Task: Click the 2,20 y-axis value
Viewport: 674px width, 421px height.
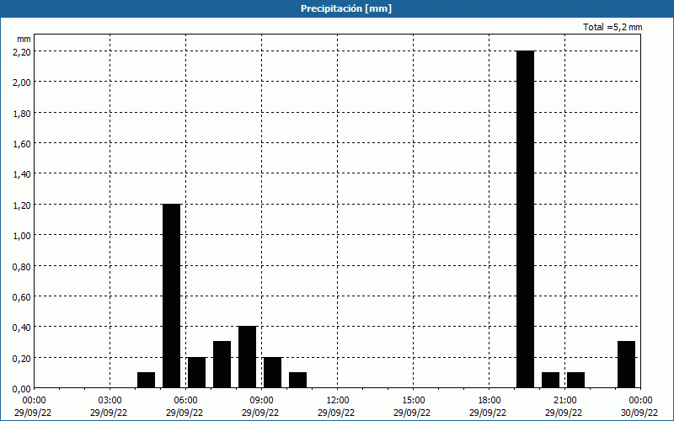Action: [22, 51]
